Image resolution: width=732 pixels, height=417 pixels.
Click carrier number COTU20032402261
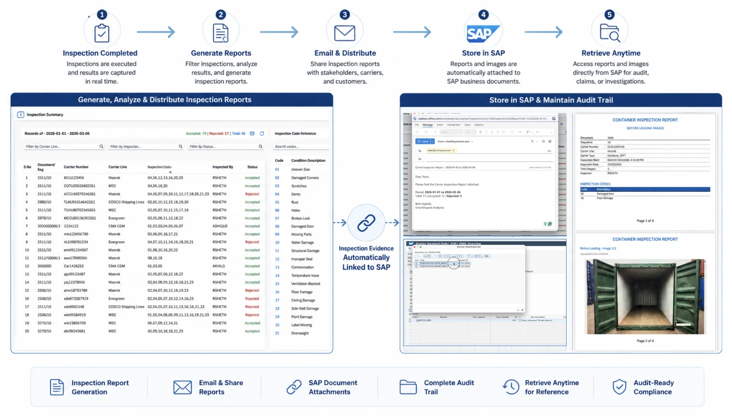[80, 186]
